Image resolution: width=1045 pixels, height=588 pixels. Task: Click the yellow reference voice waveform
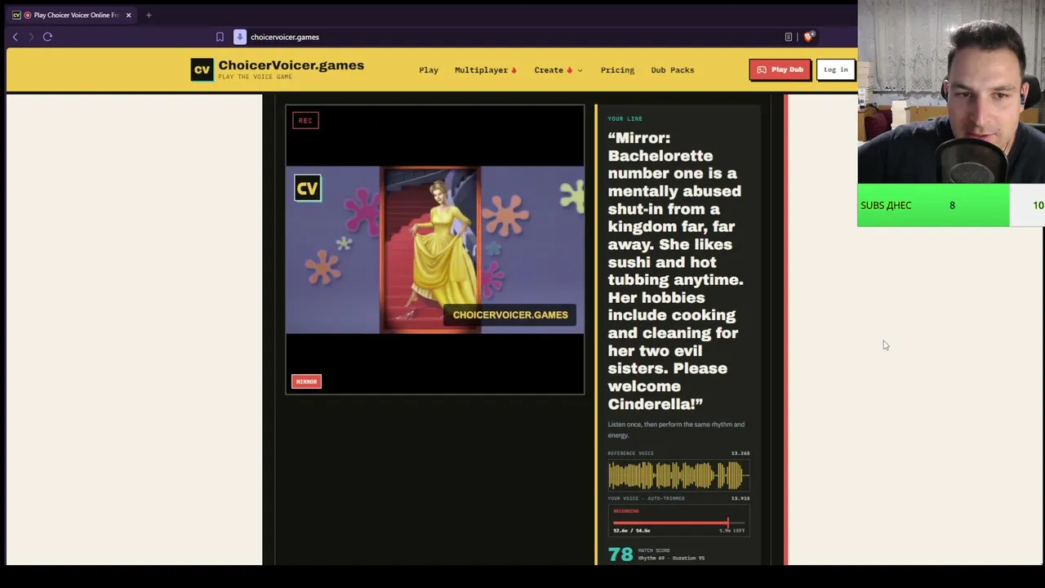[678, 475]
